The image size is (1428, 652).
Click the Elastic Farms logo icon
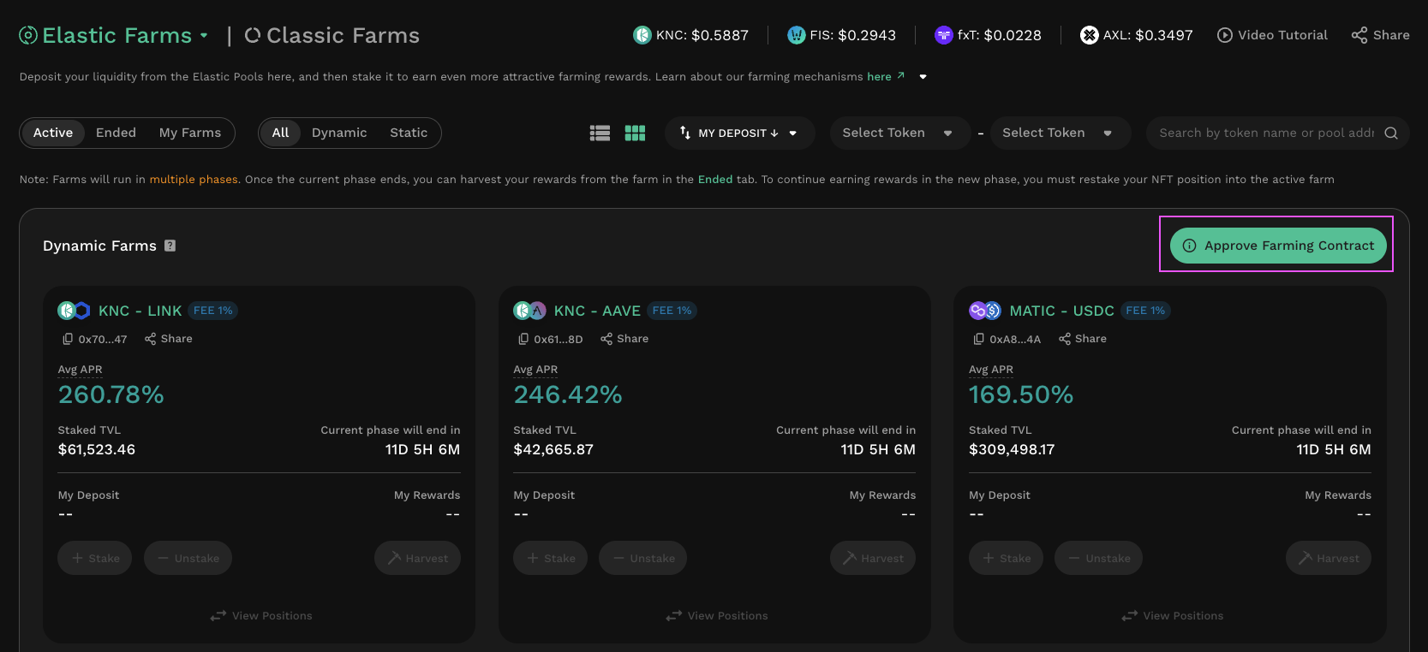click(28, 35)
